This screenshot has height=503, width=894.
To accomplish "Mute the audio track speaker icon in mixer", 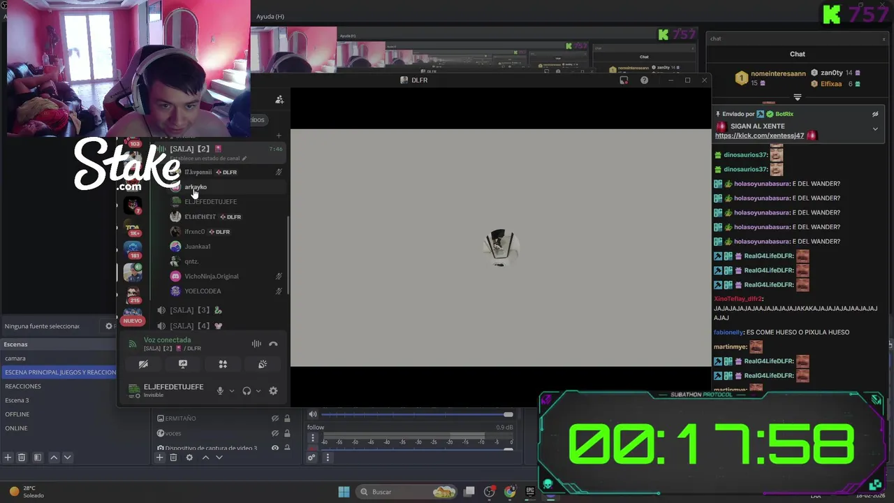I will tap(313, 414).
